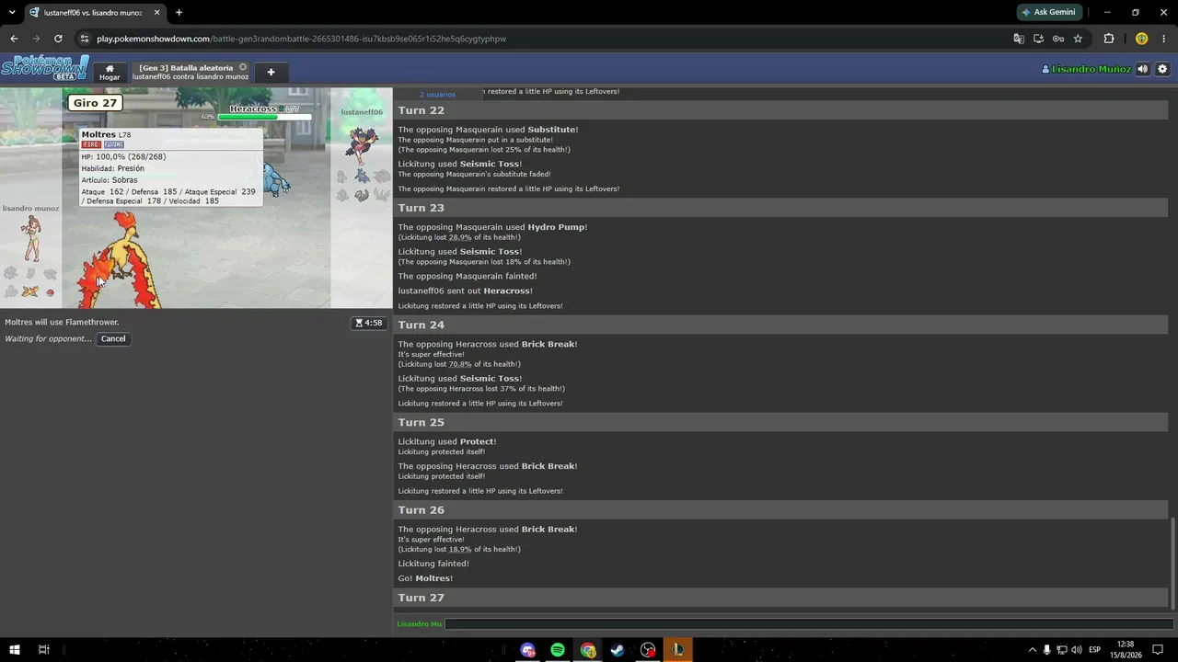
Task: Open the Chrome profile avatar
Action: click(x=1142, y=39)
